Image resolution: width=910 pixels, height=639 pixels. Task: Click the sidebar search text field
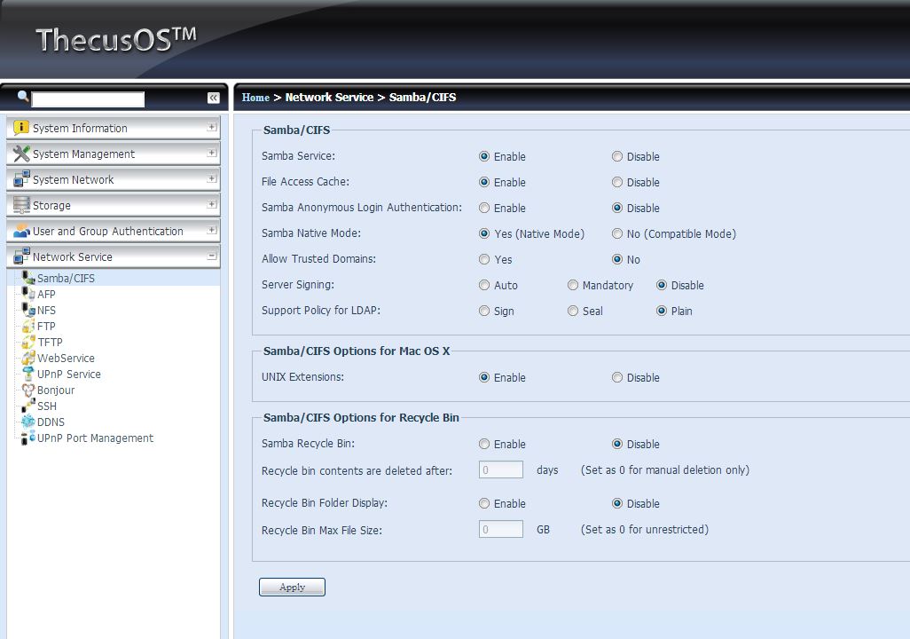[x=88, y=99]
